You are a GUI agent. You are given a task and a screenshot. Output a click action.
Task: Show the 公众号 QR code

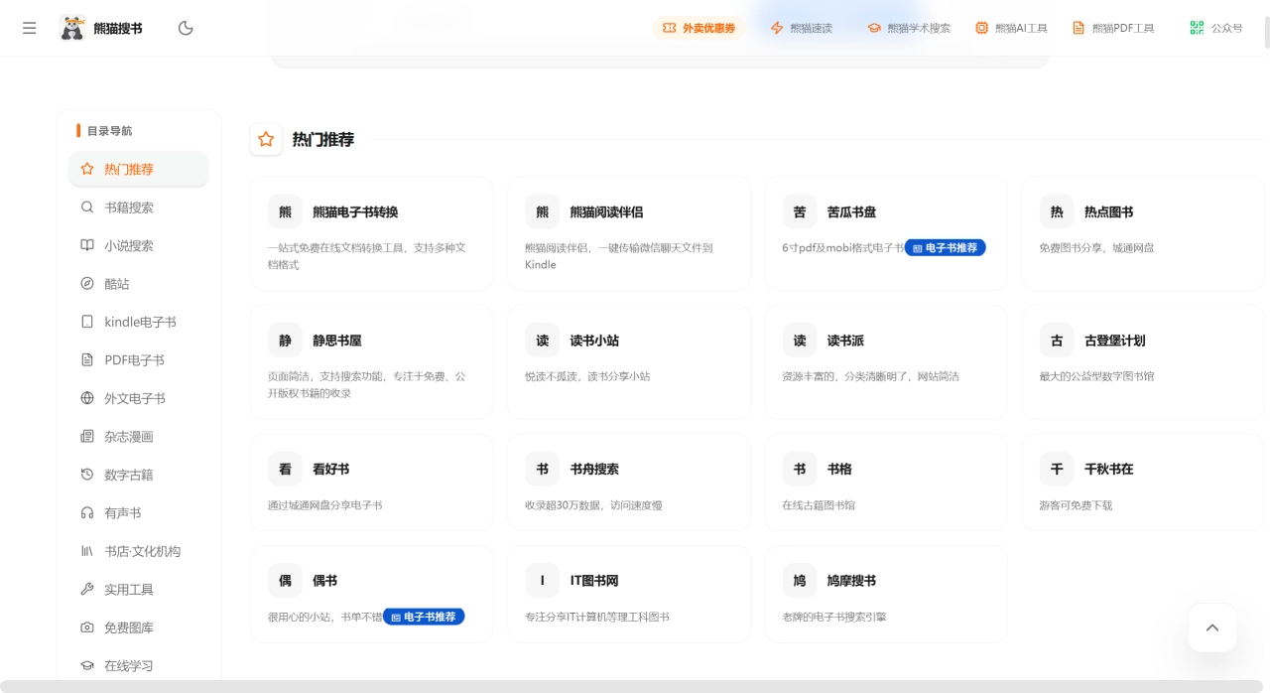tap(1216, 28)
